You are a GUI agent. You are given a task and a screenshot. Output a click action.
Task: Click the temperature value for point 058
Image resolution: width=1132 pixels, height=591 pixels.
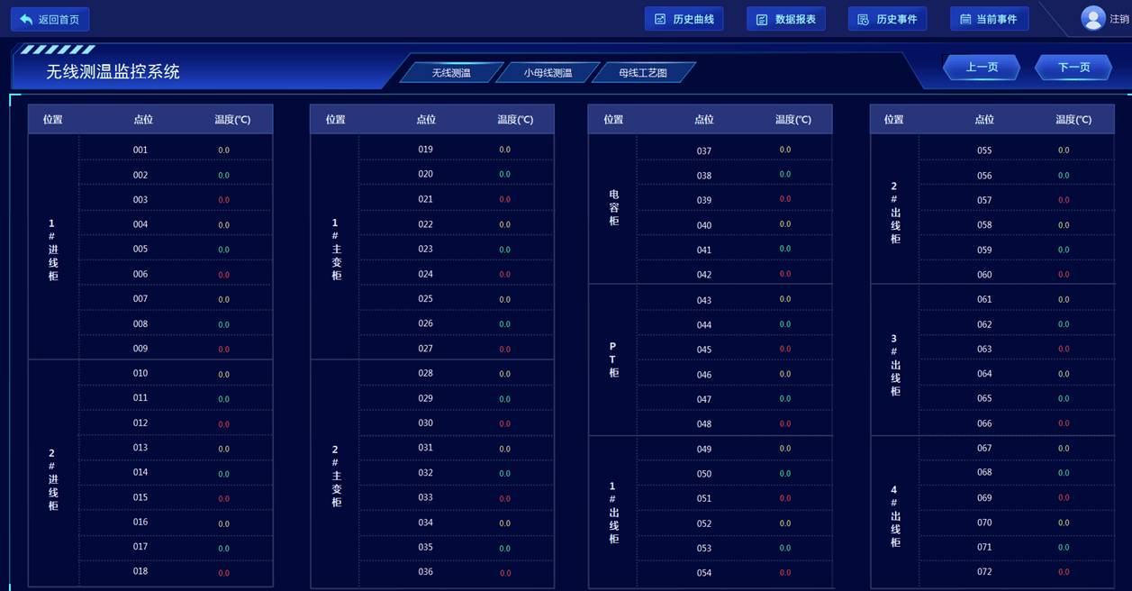tap(1064, 225)
